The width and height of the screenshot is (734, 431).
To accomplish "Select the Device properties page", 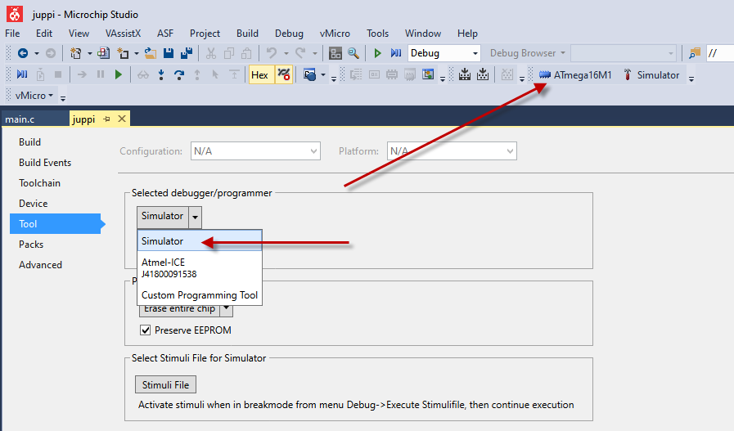I will [33, 204].
